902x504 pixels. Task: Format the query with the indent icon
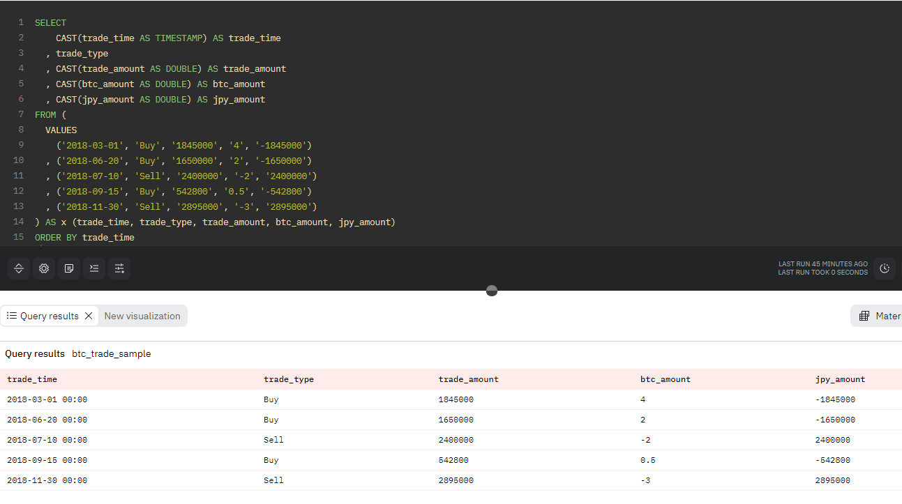94,268
